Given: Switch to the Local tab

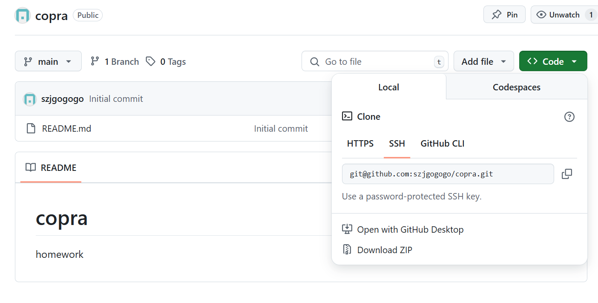Looking at the screenshot, I should tap(388, 87).
